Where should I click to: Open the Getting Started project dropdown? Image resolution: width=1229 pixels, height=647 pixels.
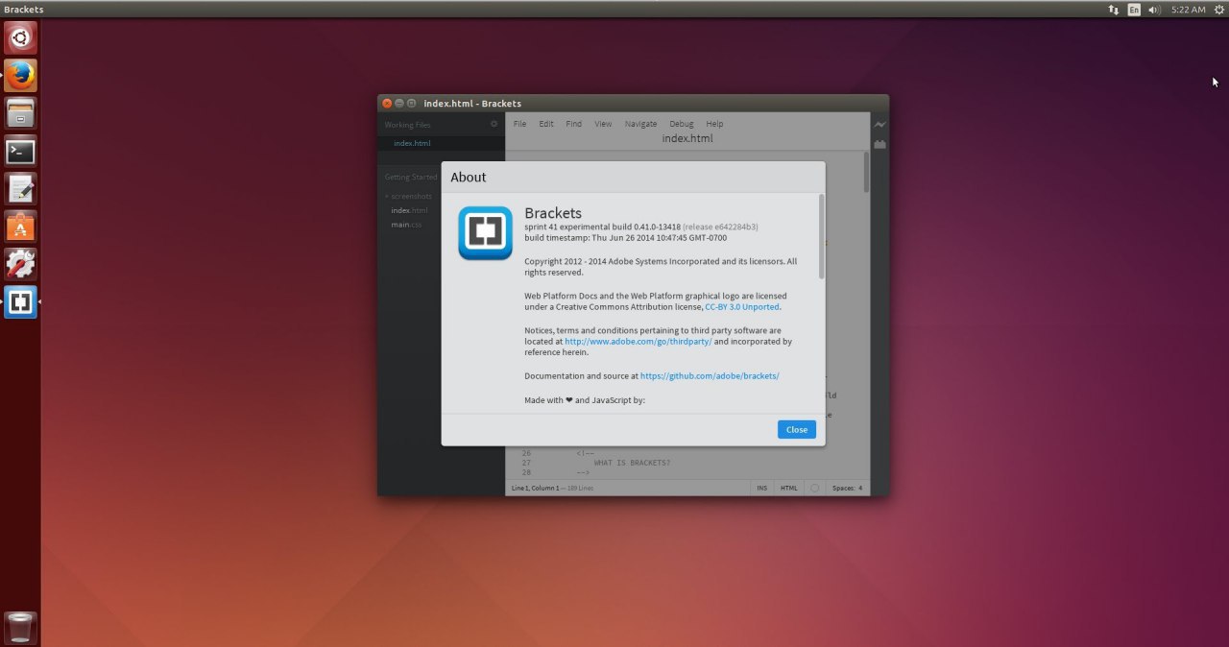(411, 177)
